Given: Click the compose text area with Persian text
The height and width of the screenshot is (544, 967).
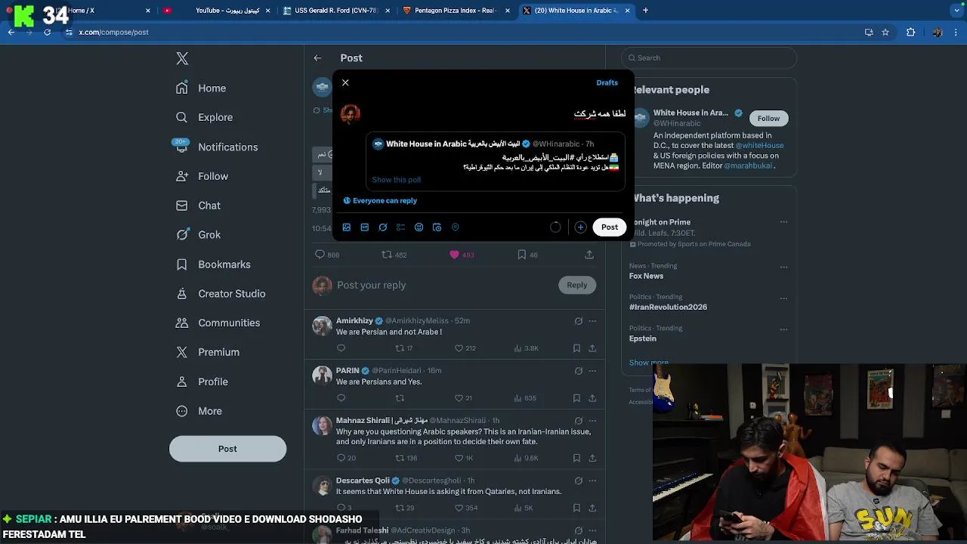Looking at the screenshot, I should pyautogui.click(x=495, y=113).
